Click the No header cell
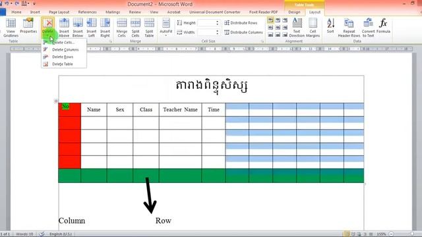The height and width of the screenshot is (237, 422). point(69,110)
